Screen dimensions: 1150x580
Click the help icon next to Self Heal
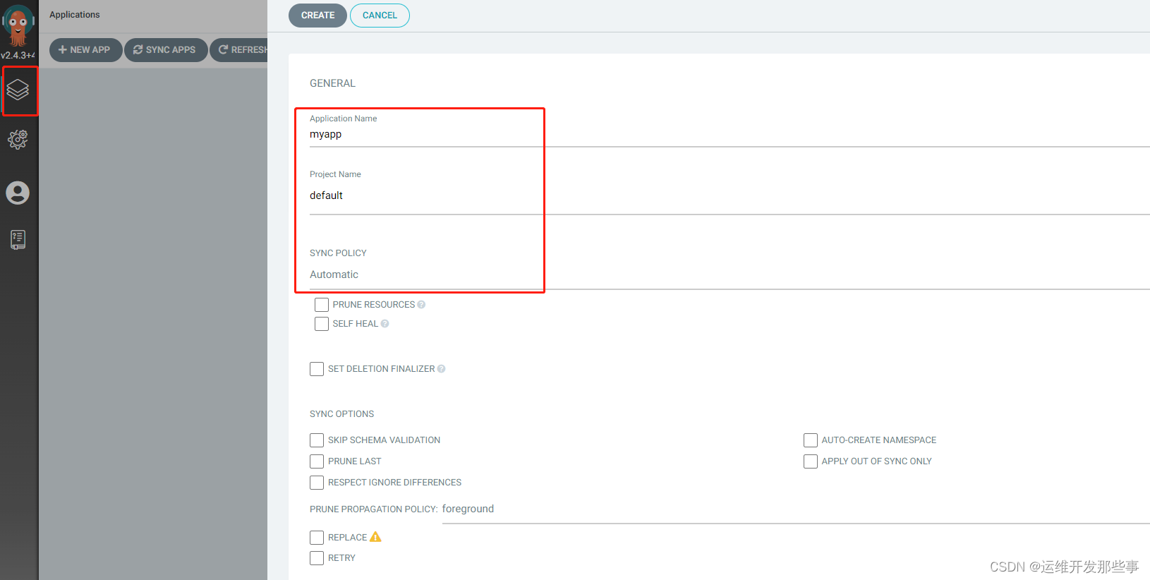[x=385, y=324]
